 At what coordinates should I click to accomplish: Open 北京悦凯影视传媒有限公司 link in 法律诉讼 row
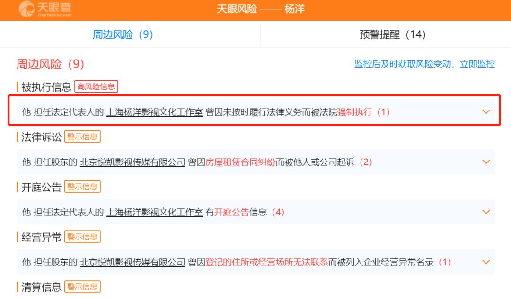tap(132, 162)
